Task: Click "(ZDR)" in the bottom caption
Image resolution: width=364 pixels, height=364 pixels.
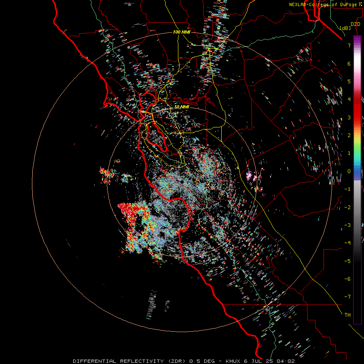Action: (177, 361)
